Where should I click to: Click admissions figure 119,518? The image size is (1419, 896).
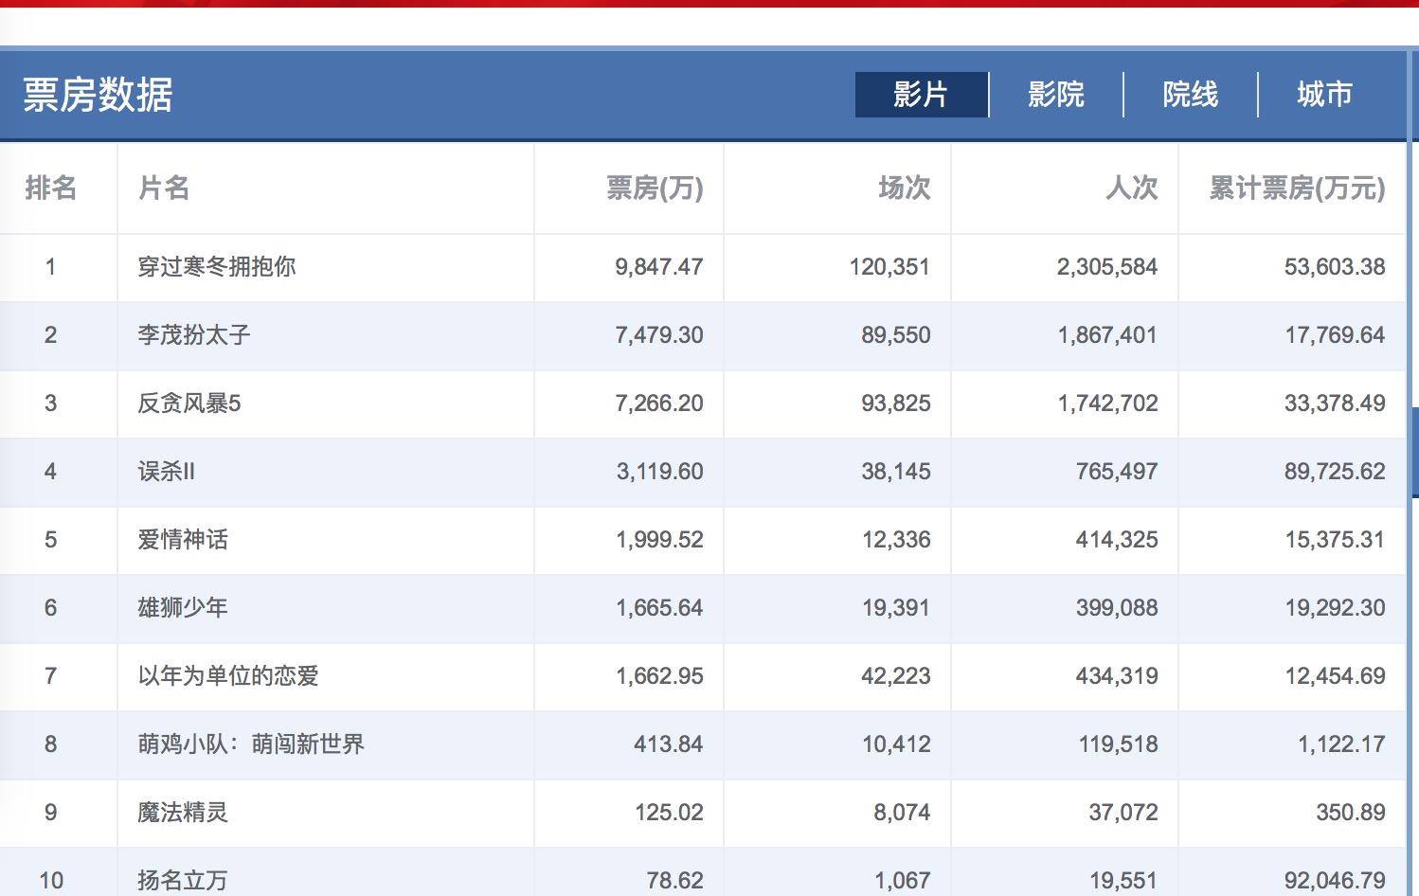pyautogui.click(x=1118, y=744)
